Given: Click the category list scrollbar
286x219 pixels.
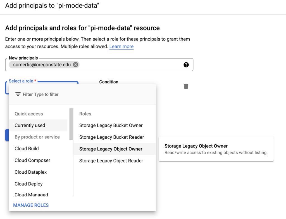Looking at the screenshot, I should pos(71,124).
